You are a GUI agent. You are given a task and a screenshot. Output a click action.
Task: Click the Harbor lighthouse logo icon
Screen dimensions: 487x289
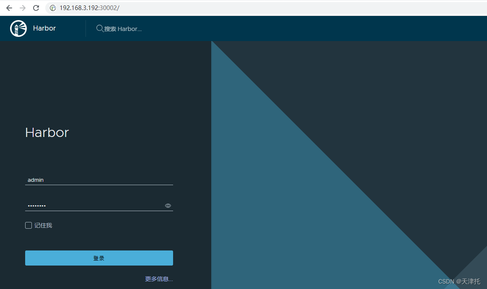18,28
